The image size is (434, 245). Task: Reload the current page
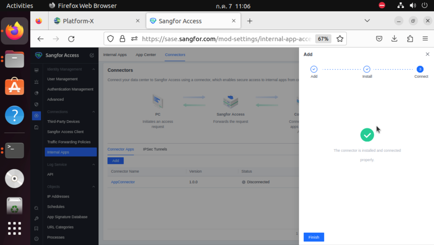(x=71, y=39)
